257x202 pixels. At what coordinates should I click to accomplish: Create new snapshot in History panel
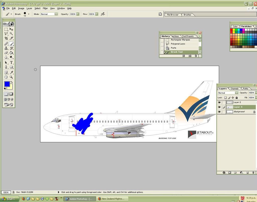[190, 56]
